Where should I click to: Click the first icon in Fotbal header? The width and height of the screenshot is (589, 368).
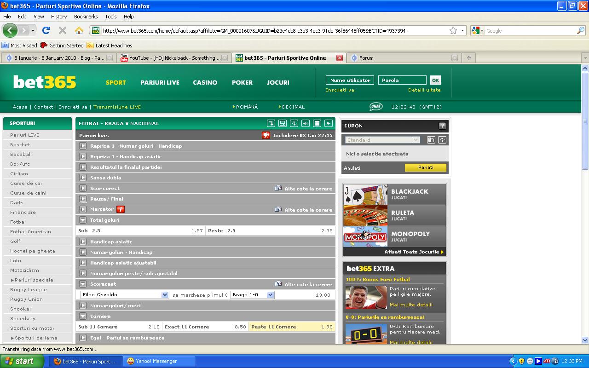(x=271, y=123)
